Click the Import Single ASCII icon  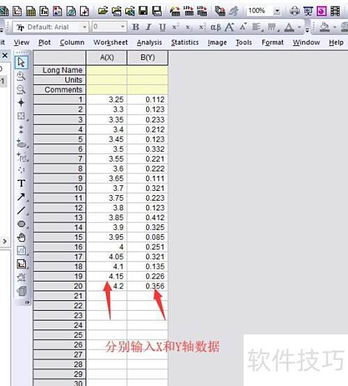(x=189, y=11)
